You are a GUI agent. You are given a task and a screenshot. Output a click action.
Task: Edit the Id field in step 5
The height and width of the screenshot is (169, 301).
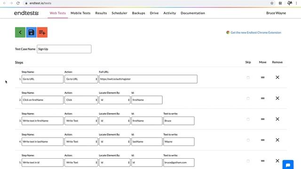(147, 162)
